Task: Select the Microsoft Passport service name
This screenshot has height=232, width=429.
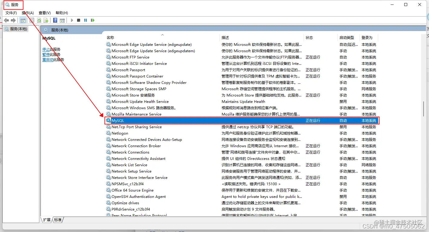Action: click(x=128, y=70)
